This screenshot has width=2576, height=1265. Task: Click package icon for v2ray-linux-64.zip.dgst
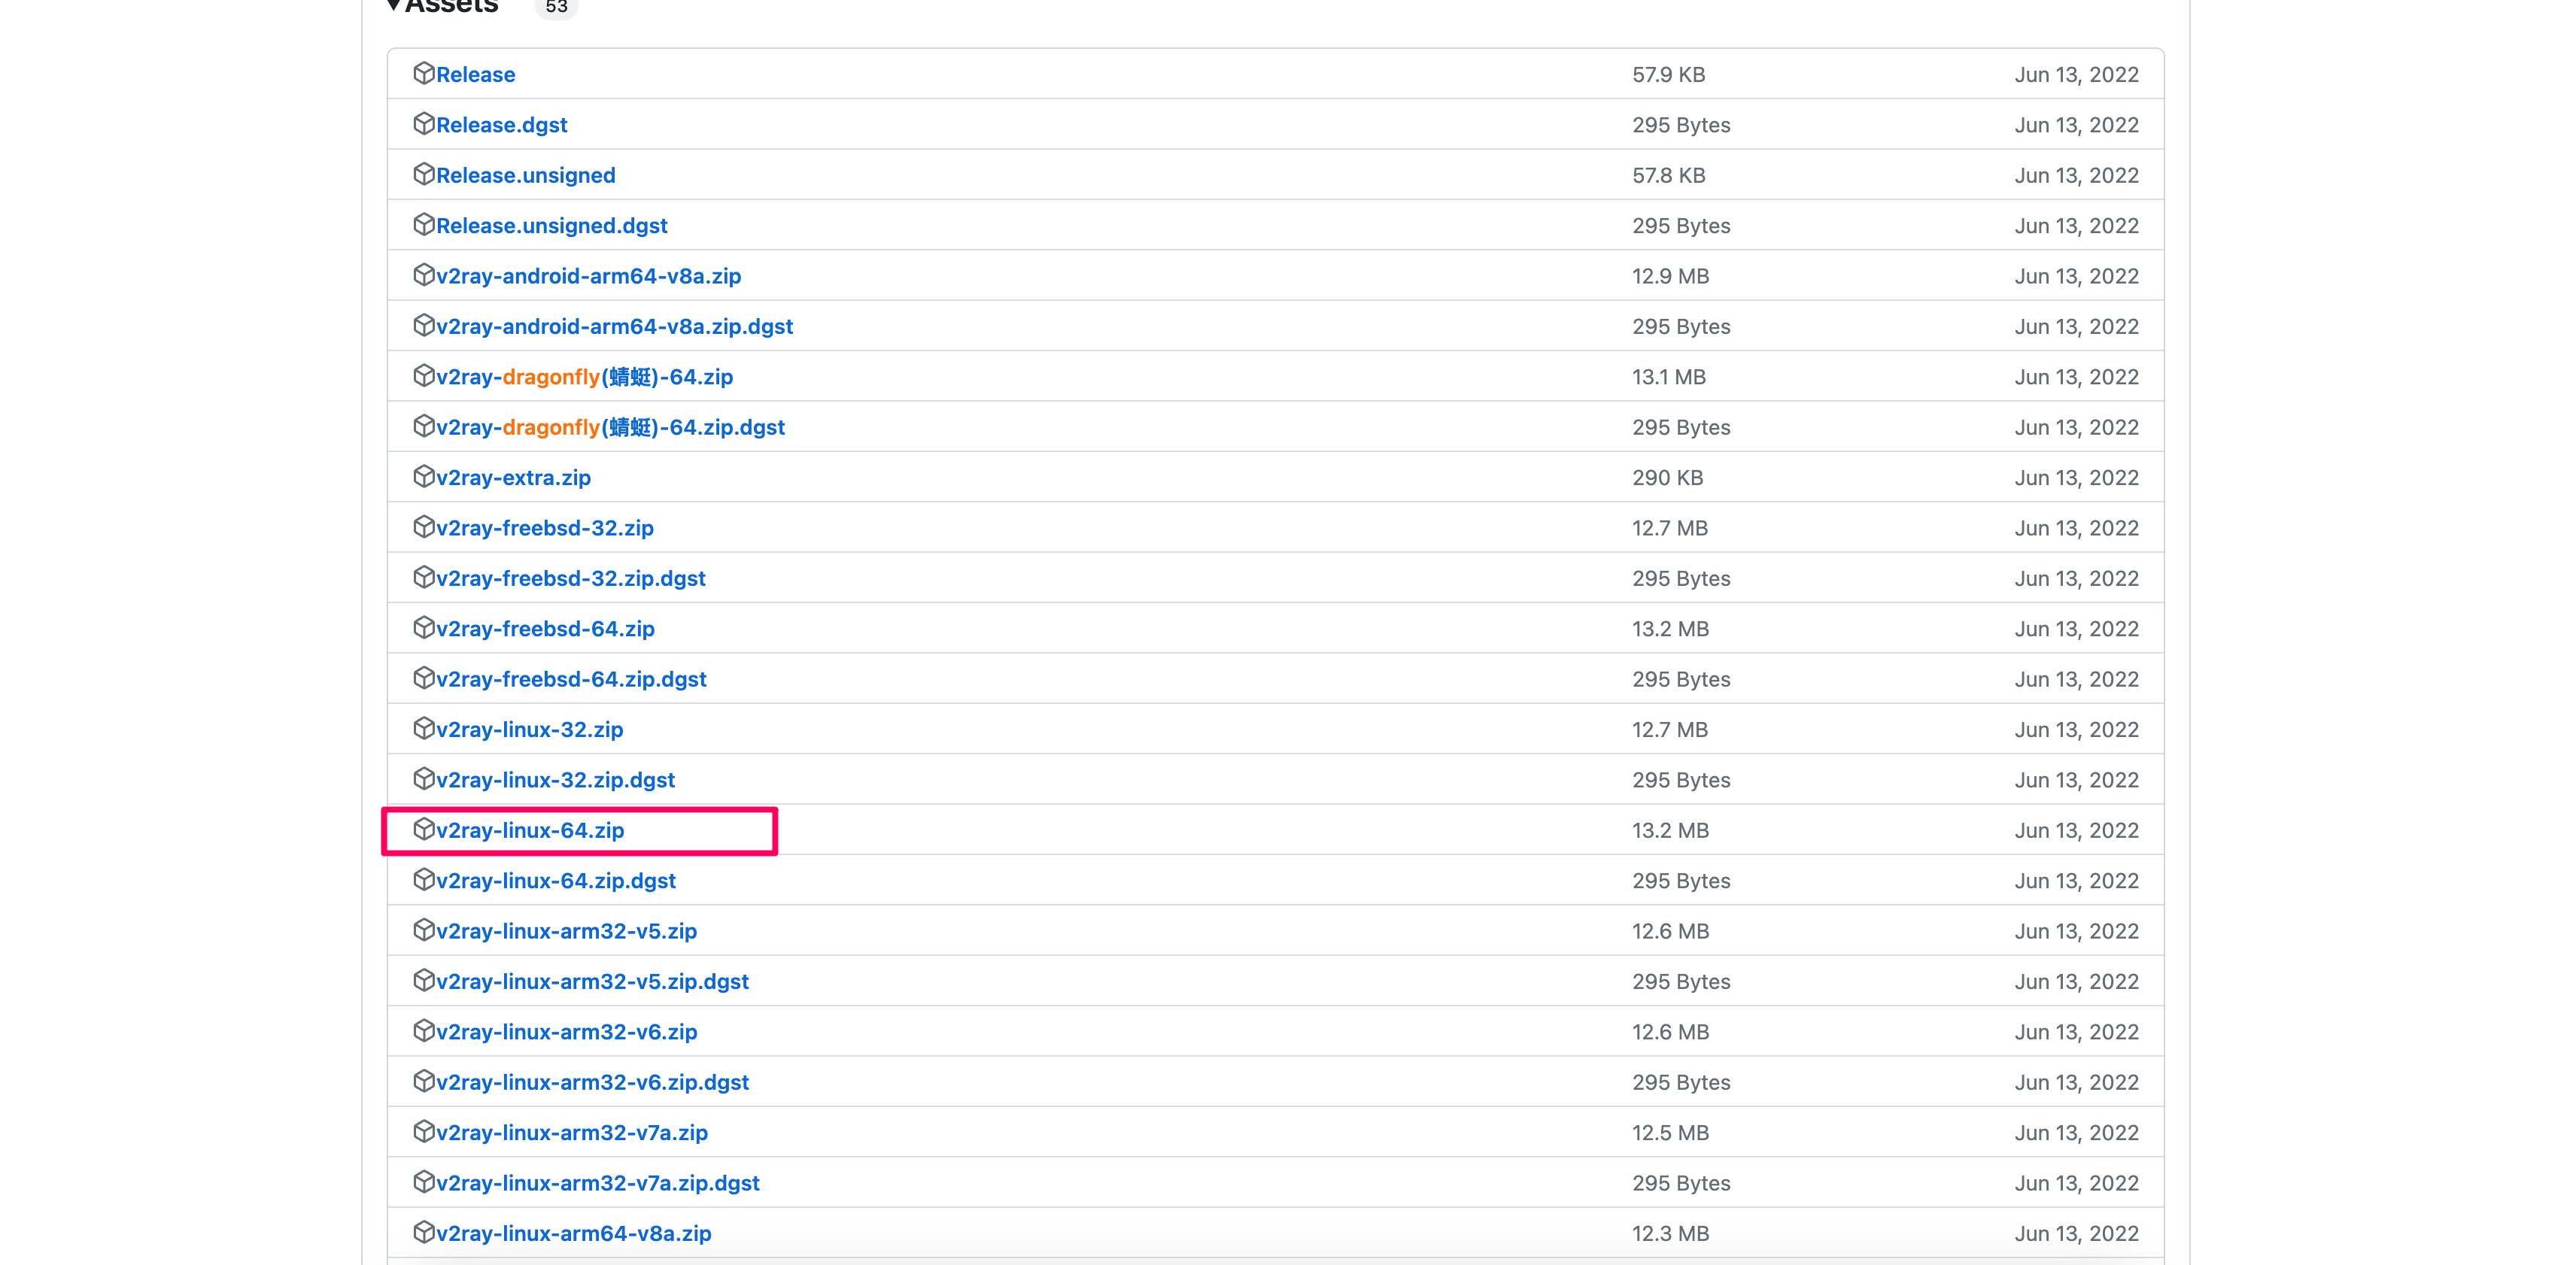[x=423, y=879]
